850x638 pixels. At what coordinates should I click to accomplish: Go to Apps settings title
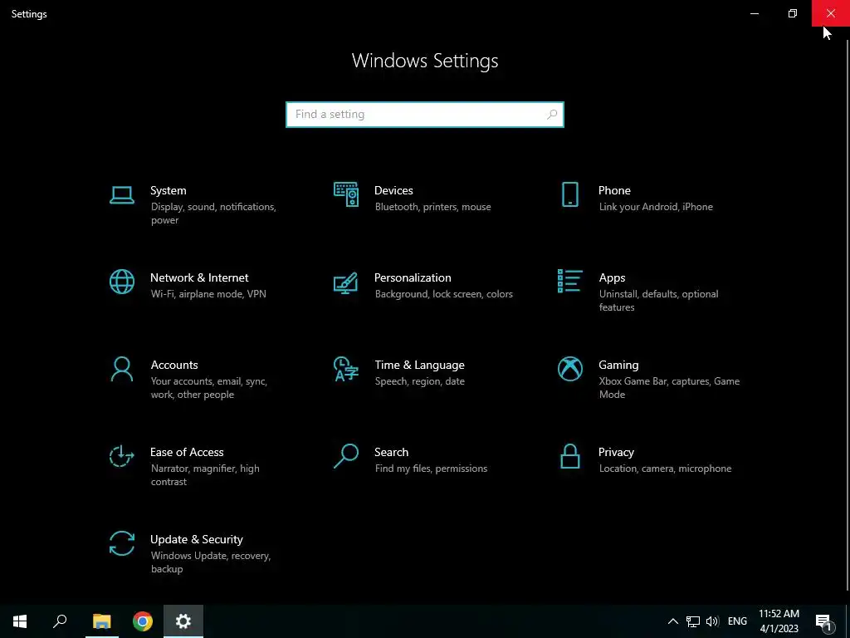[x=612, y=277]
